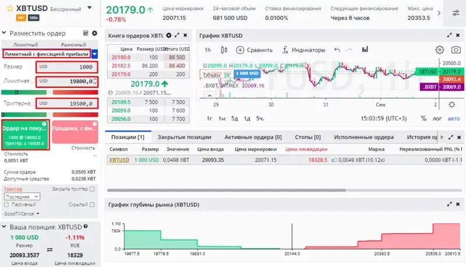The width and height of the screenshot is (466, 267).
Task: Expand the market depth chart panel
Action: pyautogui.click(x=449, y=204)
